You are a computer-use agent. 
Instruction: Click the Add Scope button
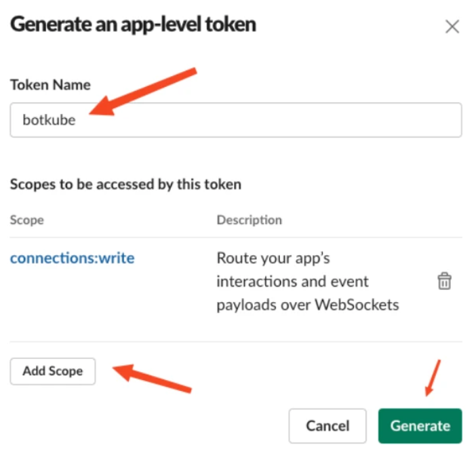pyautogui.click(x=53, y=371)
